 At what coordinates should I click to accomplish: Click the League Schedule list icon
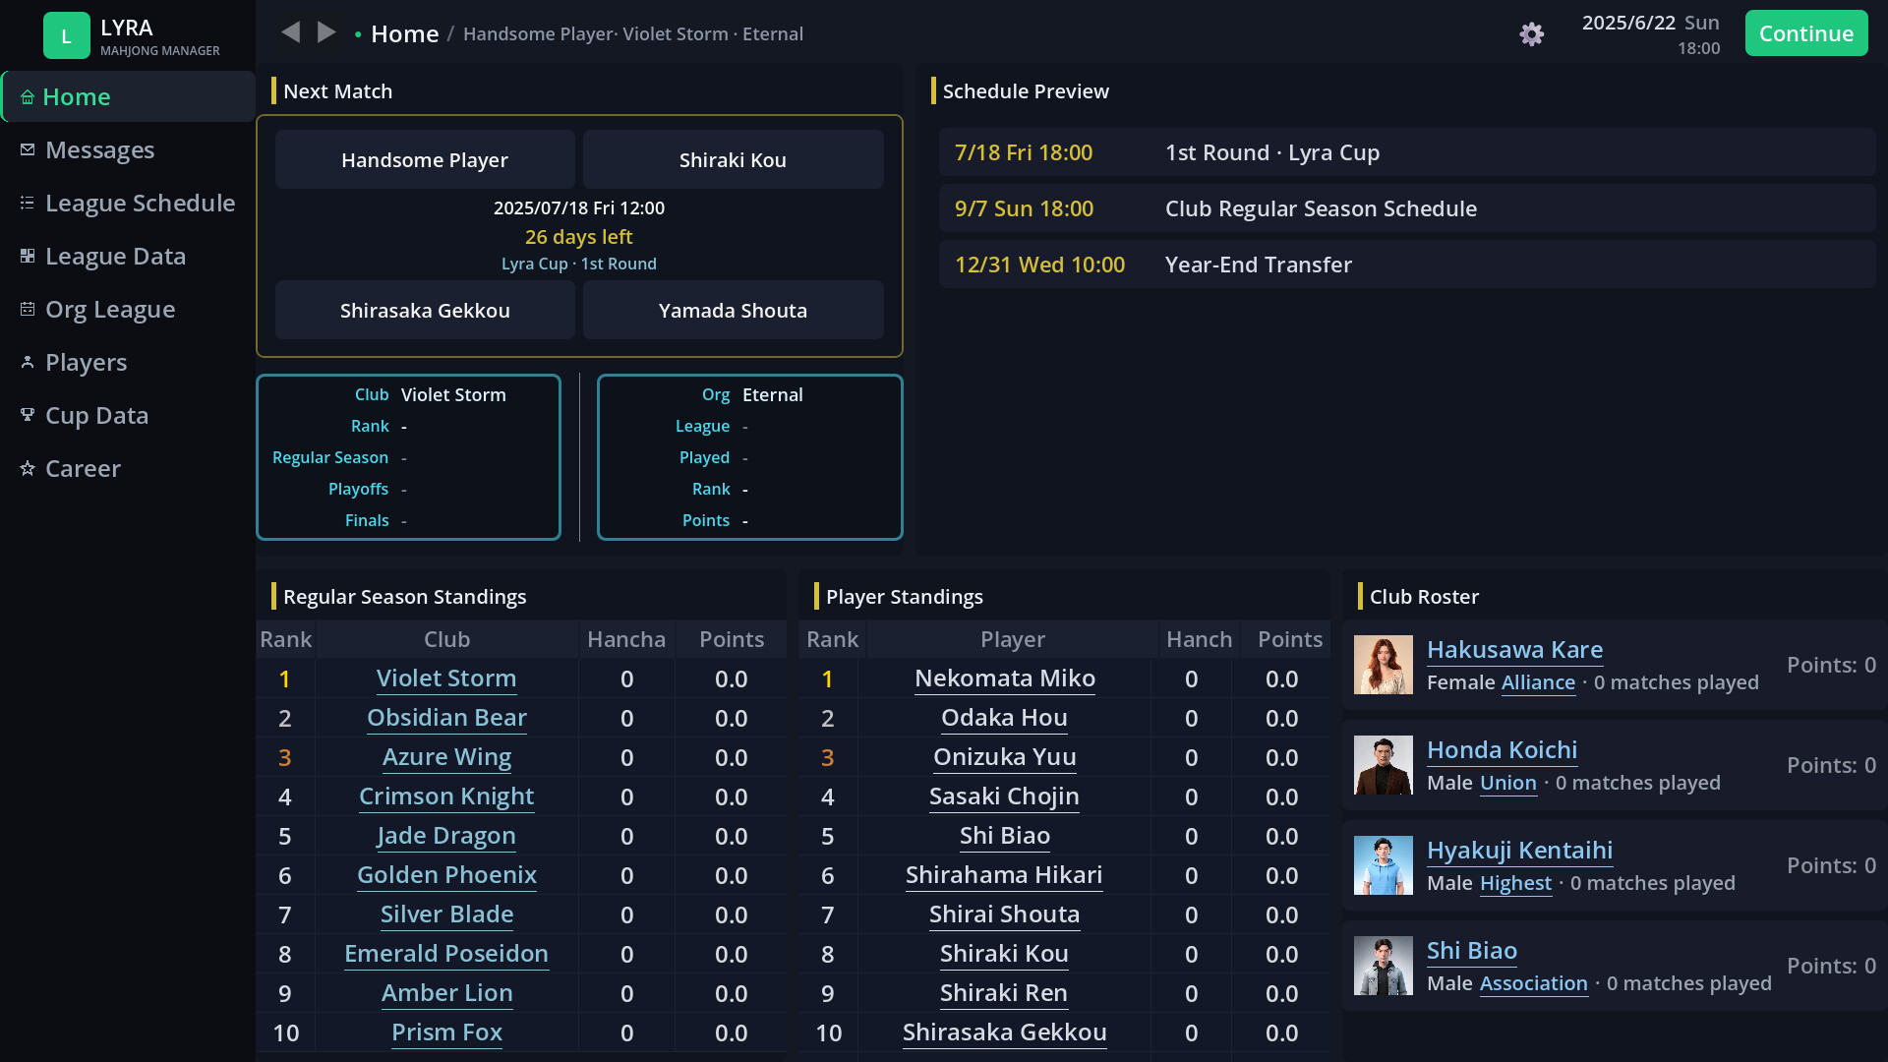coord(28,203)
